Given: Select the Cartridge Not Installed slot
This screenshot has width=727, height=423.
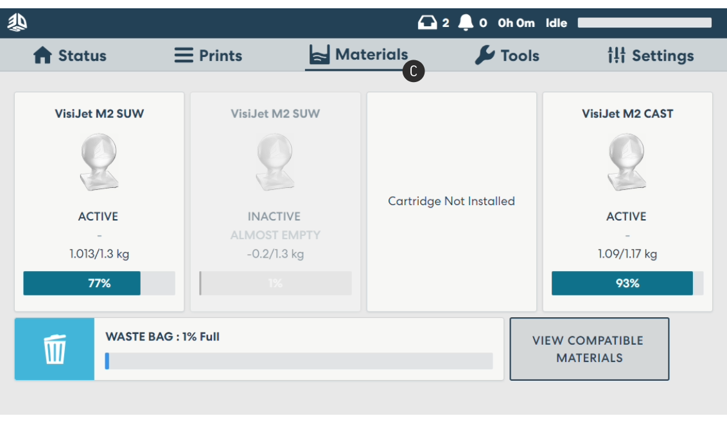Looking at the screenshot, I should point(451,201).
